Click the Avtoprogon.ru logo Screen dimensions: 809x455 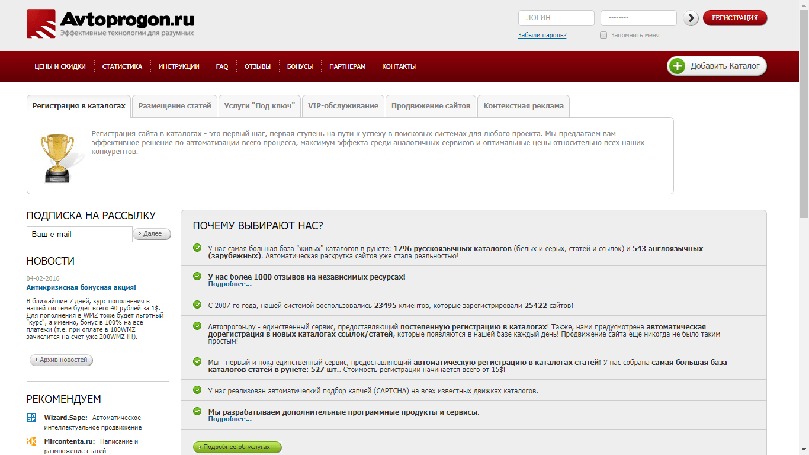110,24
